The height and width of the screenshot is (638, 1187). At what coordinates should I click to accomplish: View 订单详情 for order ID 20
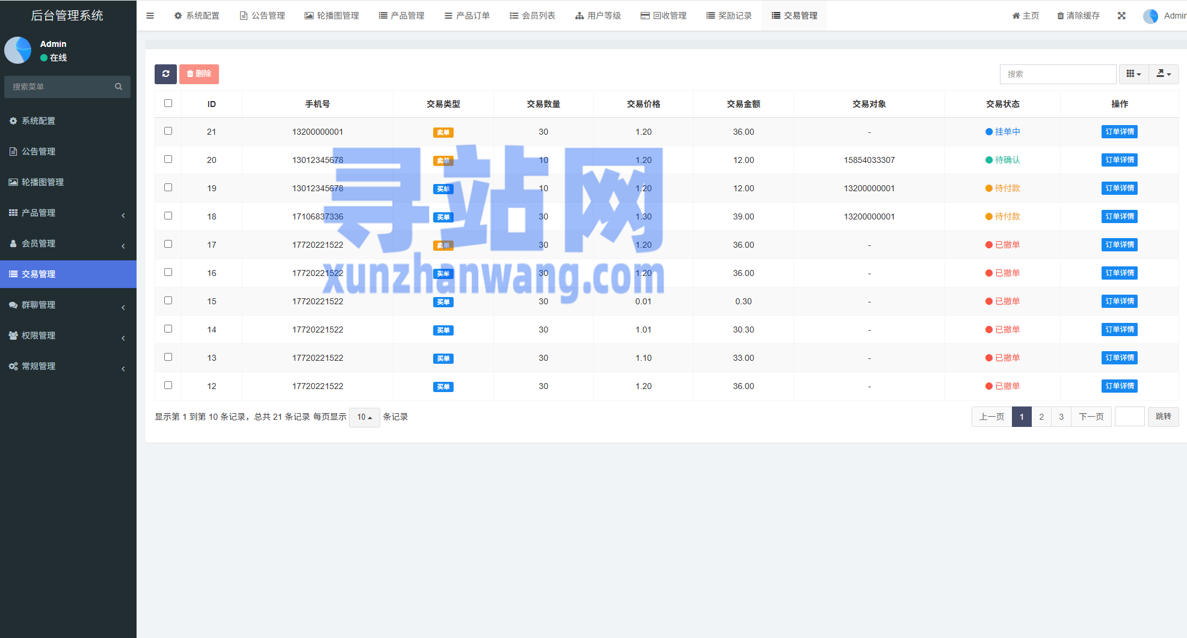(x=1119, y=160)
